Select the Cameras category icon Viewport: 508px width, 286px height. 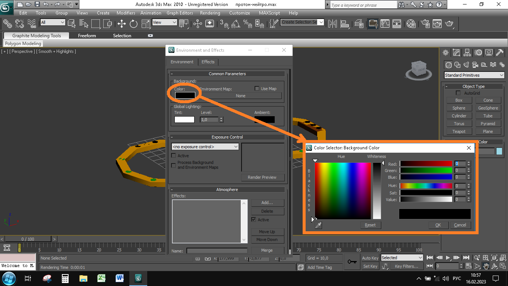tap(475, 65)
